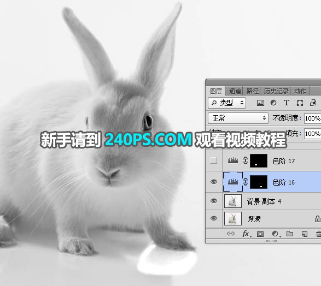The width and height of the screenshot is (321, 286).
Task: Switch to the 图层 tab
Action: (x=215, y=91)
